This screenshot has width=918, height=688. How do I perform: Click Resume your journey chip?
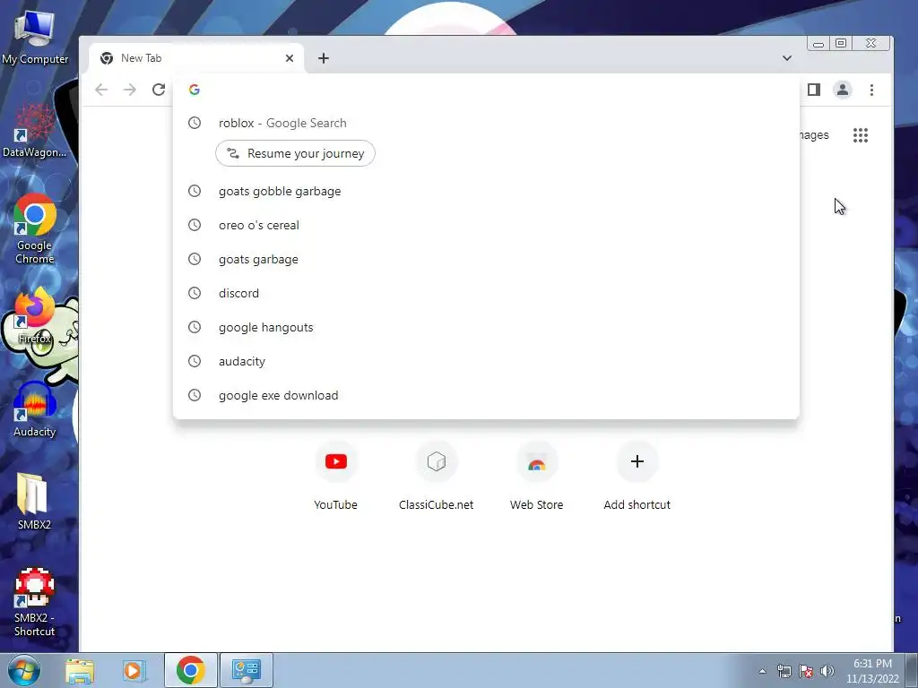(295, 153)
